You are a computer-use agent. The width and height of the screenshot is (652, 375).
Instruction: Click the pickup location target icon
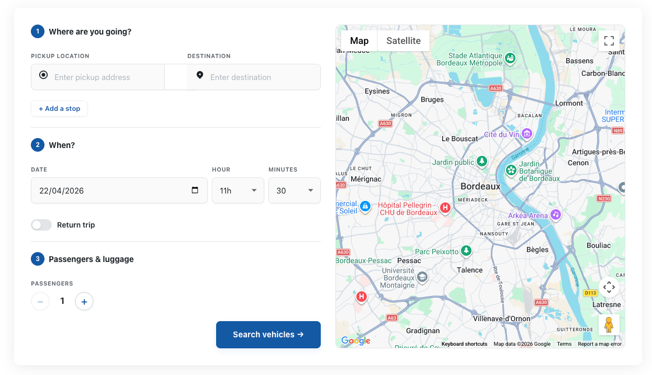point(43,75)
